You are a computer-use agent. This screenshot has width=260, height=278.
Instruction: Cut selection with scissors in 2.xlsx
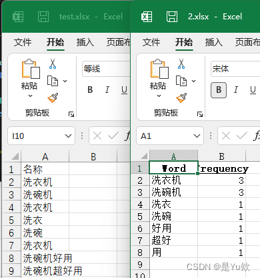click(181, 63)
